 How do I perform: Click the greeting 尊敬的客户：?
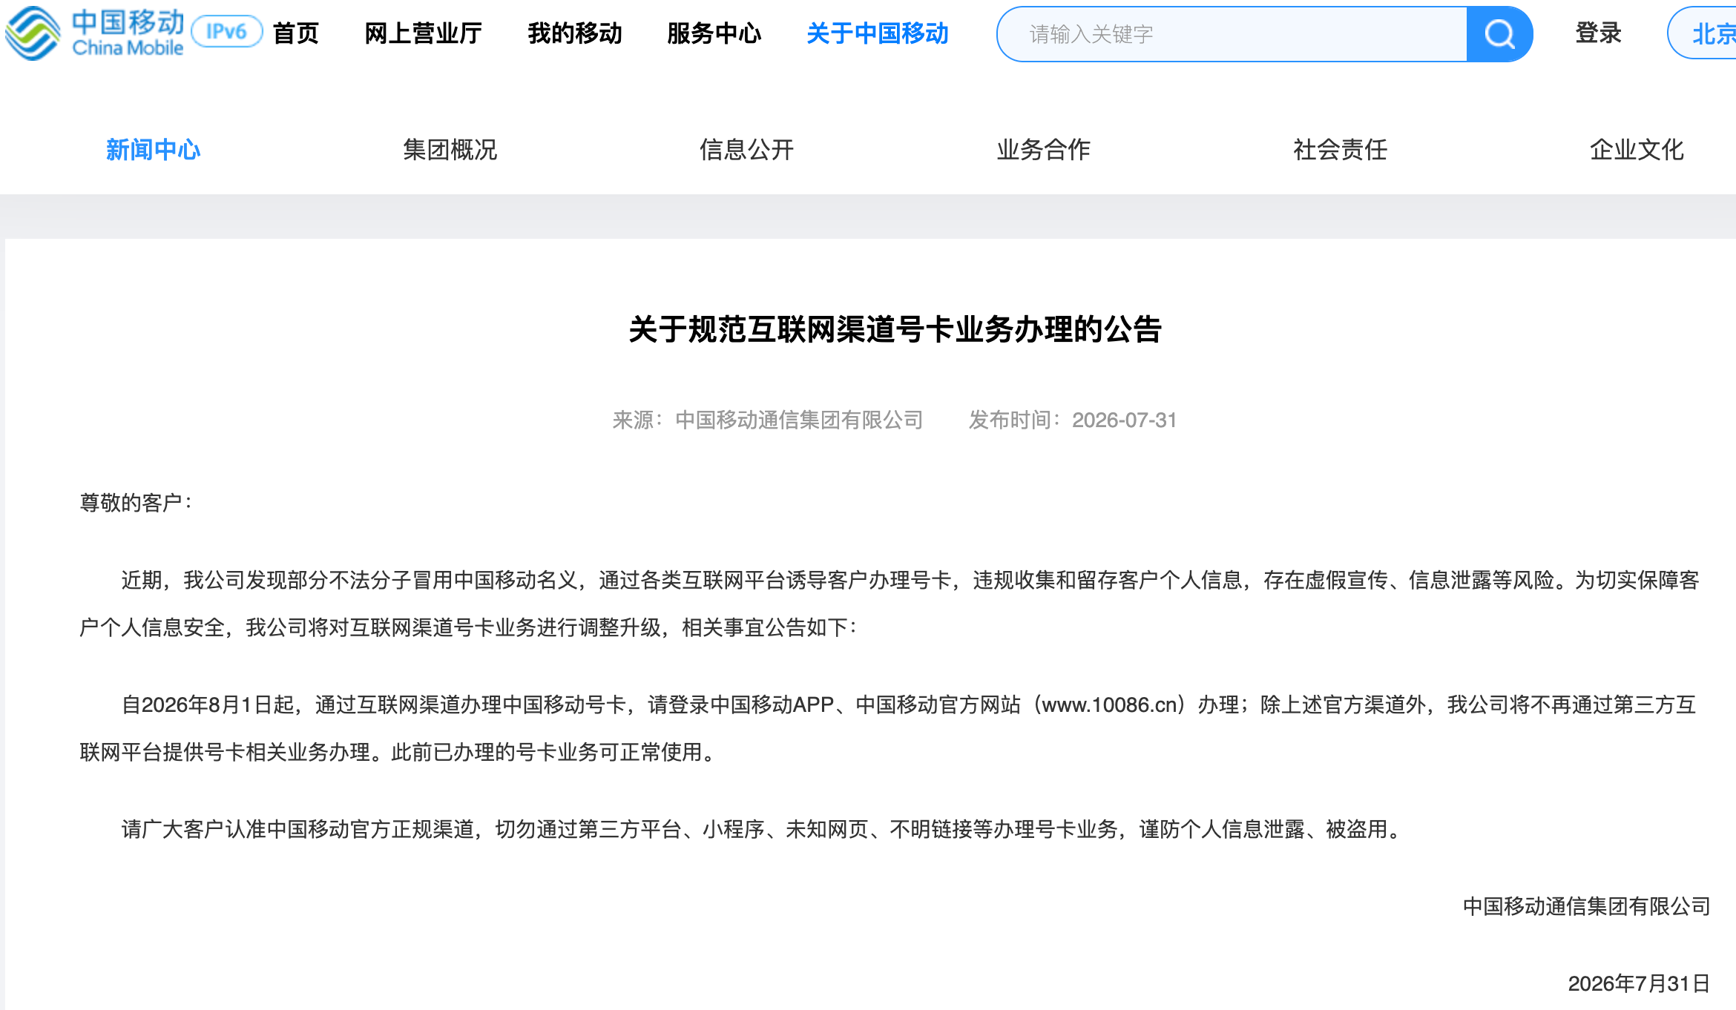pyautogui.click(x=136, y=503)
